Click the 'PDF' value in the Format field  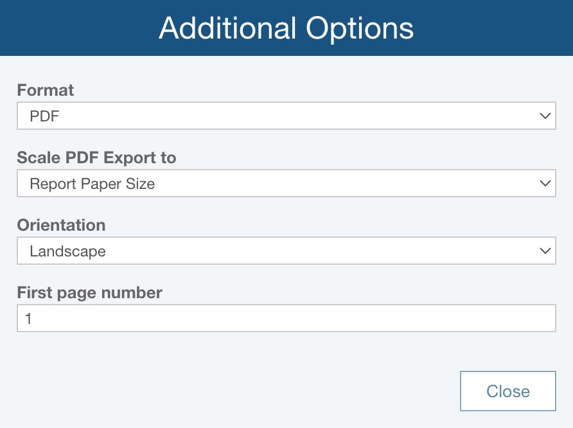[44, 116]
